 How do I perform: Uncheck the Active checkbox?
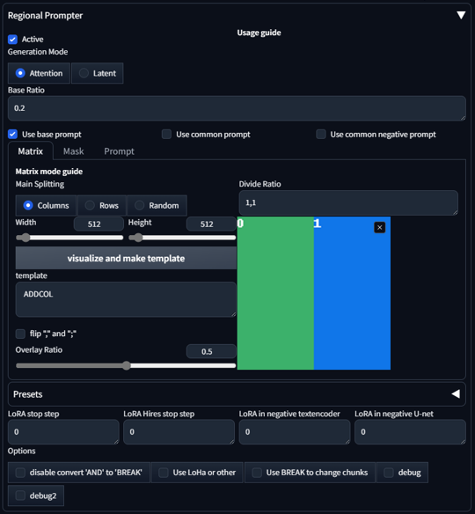12,40
